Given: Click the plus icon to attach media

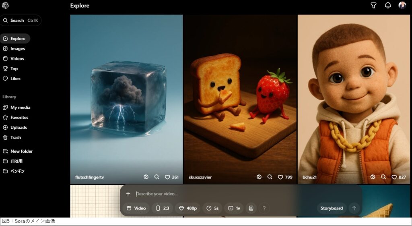Looking at the screenshot, I should point(128,194).
